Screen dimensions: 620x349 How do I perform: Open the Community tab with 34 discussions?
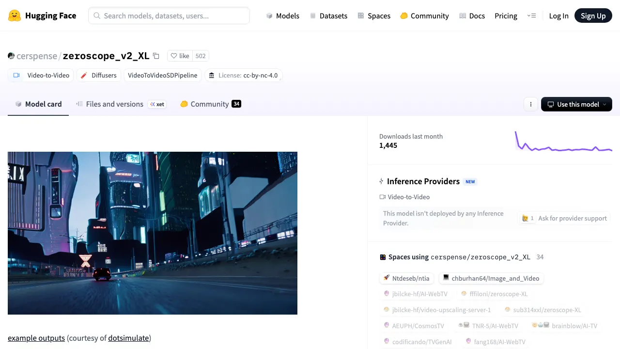point(210,104)
